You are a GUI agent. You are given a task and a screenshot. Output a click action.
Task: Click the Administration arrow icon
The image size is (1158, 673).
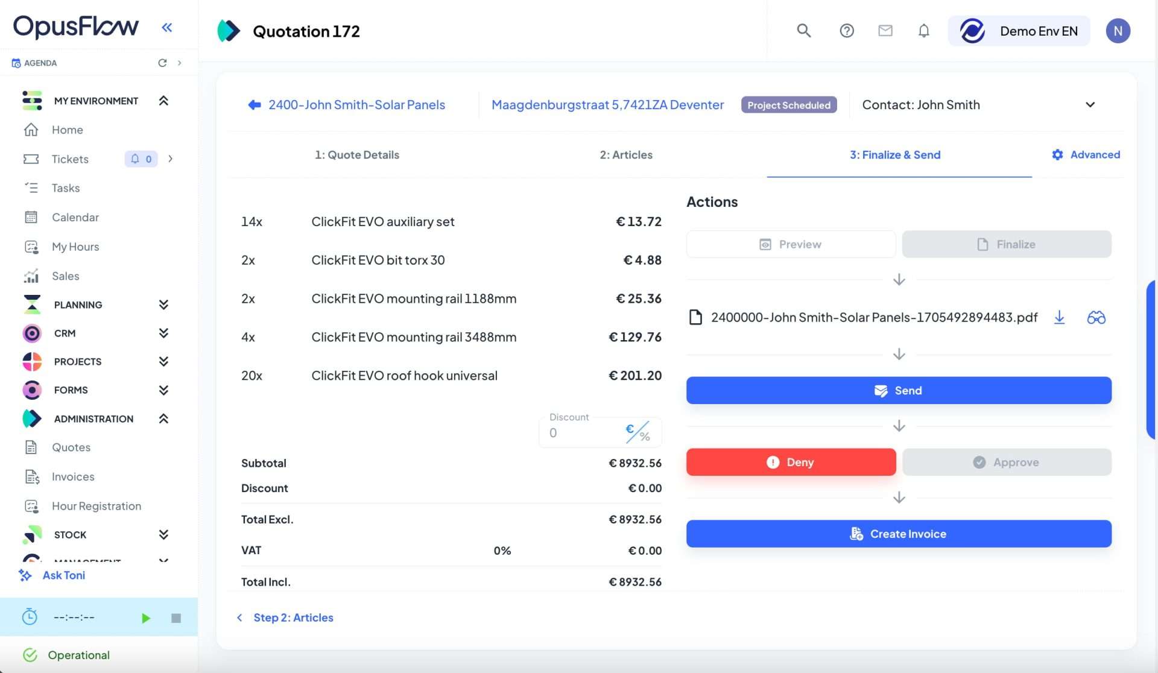[x=32, y=419]
